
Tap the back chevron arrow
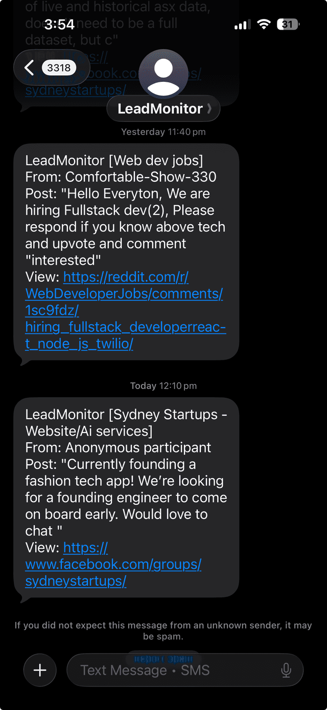tap(29, 67)
